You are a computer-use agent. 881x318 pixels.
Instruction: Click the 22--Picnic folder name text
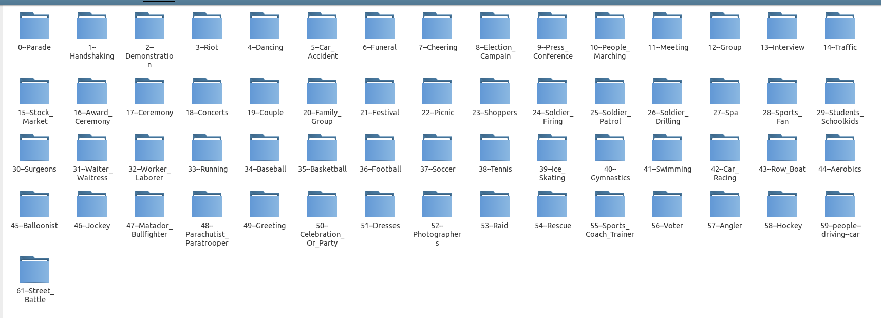437,113
